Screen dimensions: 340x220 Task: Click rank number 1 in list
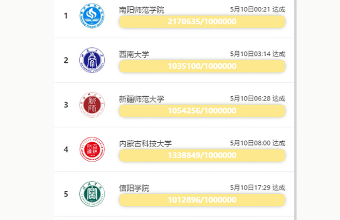(66, 16)
